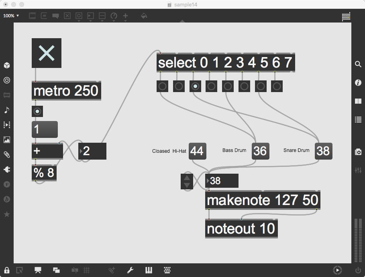Open the reference book panel
365x277 pixels.
coord(358,101)
